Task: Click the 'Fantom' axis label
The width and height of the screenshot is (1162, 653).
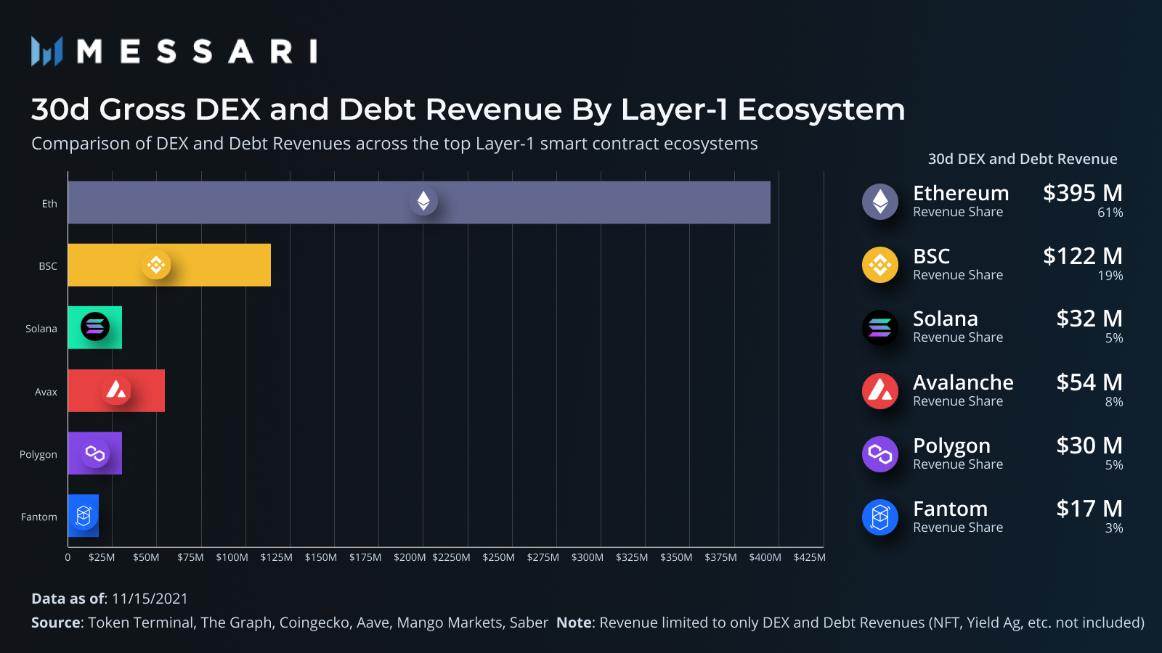Action: click(x=39, y=517)
